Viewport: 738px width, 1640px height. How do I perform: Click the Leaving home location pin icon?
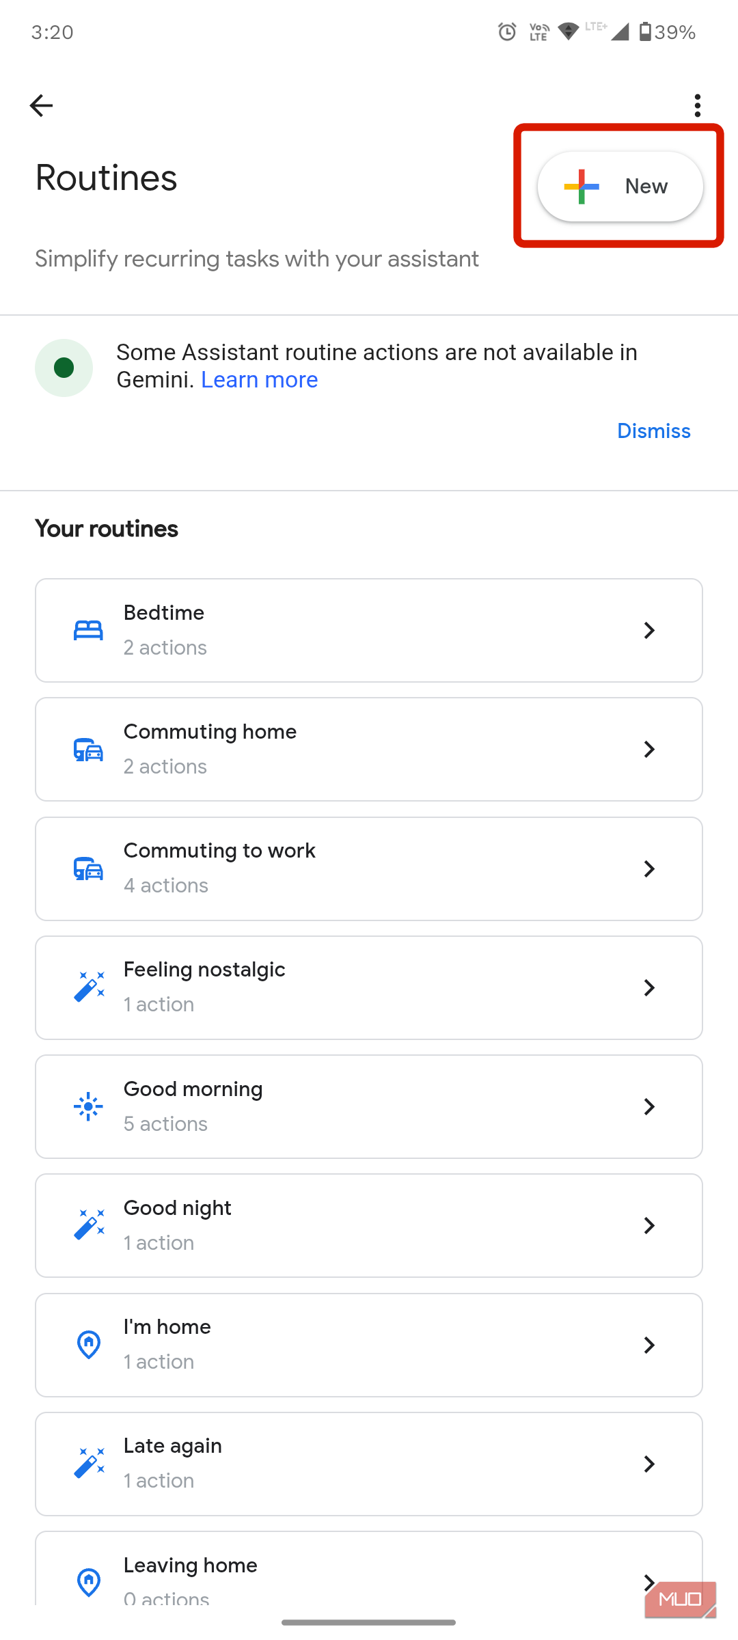[x=88, y=1583]
